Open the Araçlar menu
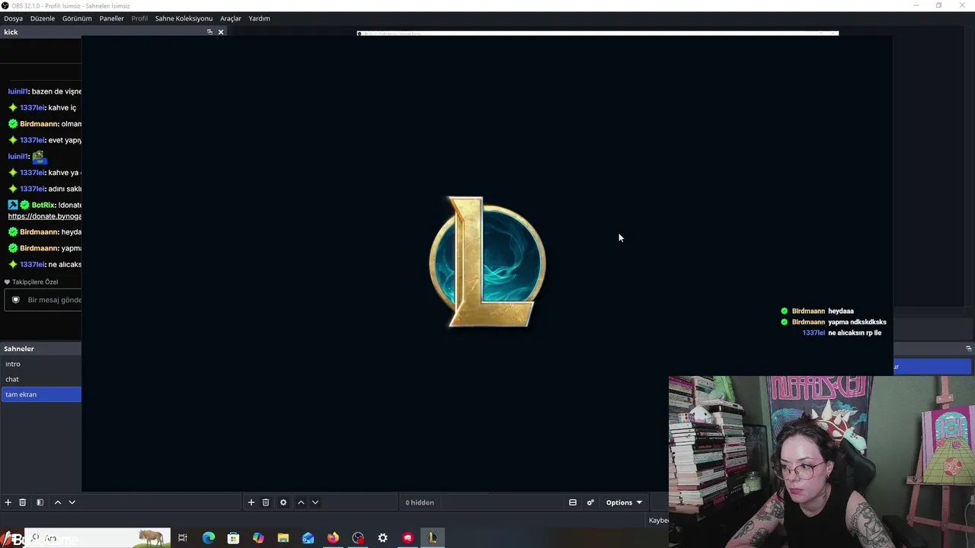Viewport: 975px width, 548px height. click(x=231, y=18)
